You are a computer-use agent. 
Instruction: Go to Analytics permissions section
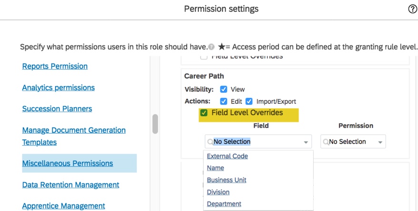pos(58,88)
